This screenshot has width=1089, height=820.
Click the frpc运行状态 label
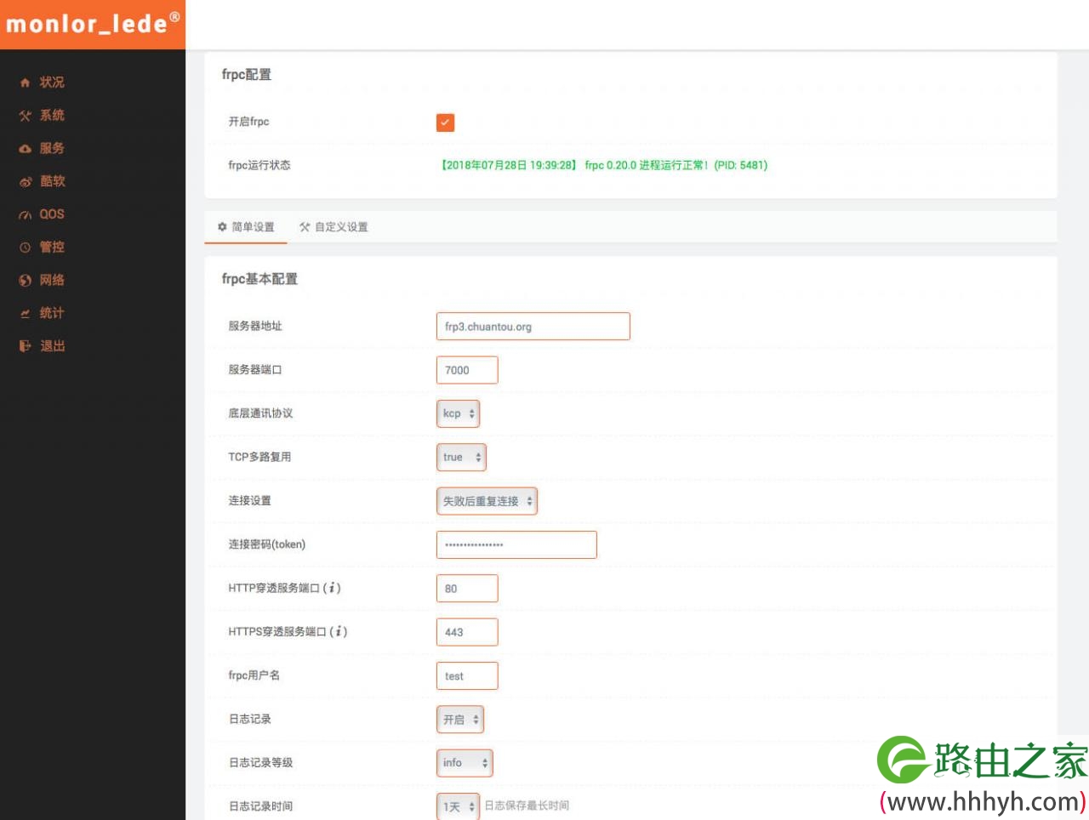(x=259, y=165)
